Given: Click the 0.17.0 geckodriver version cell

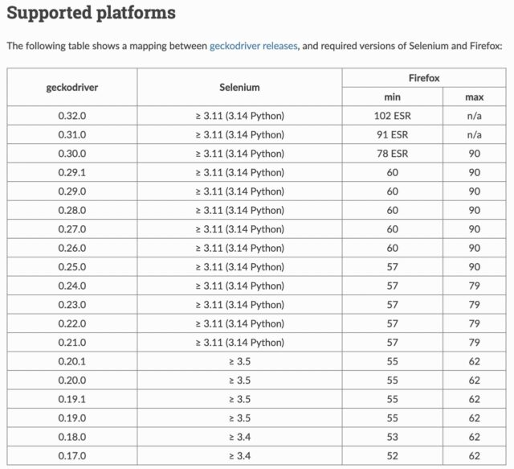Looking at the screenshot, I should [x=72, y=455].
